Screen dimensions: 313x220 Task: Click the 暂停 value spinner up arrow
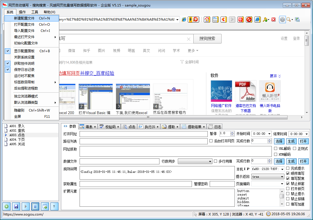[232, 132]
